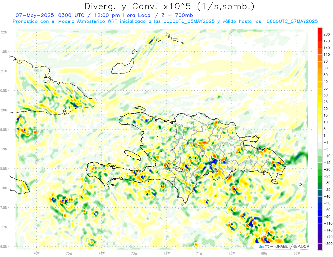
Task: Click the '69W' longitude label
Action: click(264, 253)
